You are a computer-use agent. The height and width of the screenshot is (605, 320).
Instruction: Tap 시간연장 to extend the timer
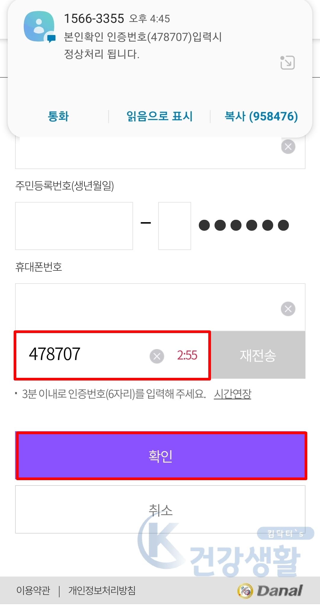(233, 394)
